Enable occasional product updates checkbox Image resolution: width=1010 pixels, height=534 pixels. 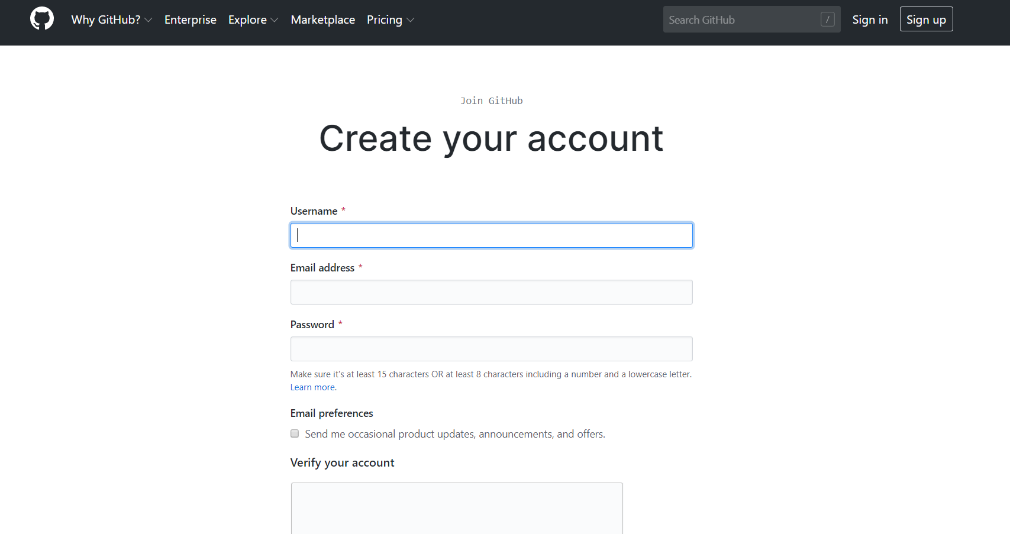(x=295, y=433)
